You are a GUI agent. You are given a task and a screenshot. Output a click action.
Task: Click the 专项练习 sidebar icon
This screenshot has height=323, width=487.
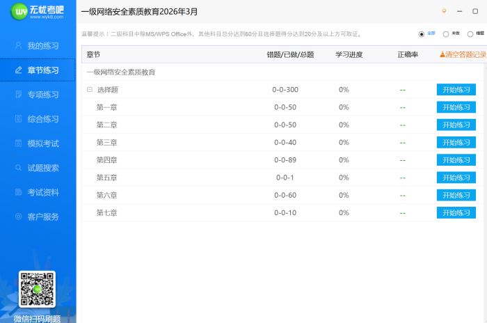19,95
